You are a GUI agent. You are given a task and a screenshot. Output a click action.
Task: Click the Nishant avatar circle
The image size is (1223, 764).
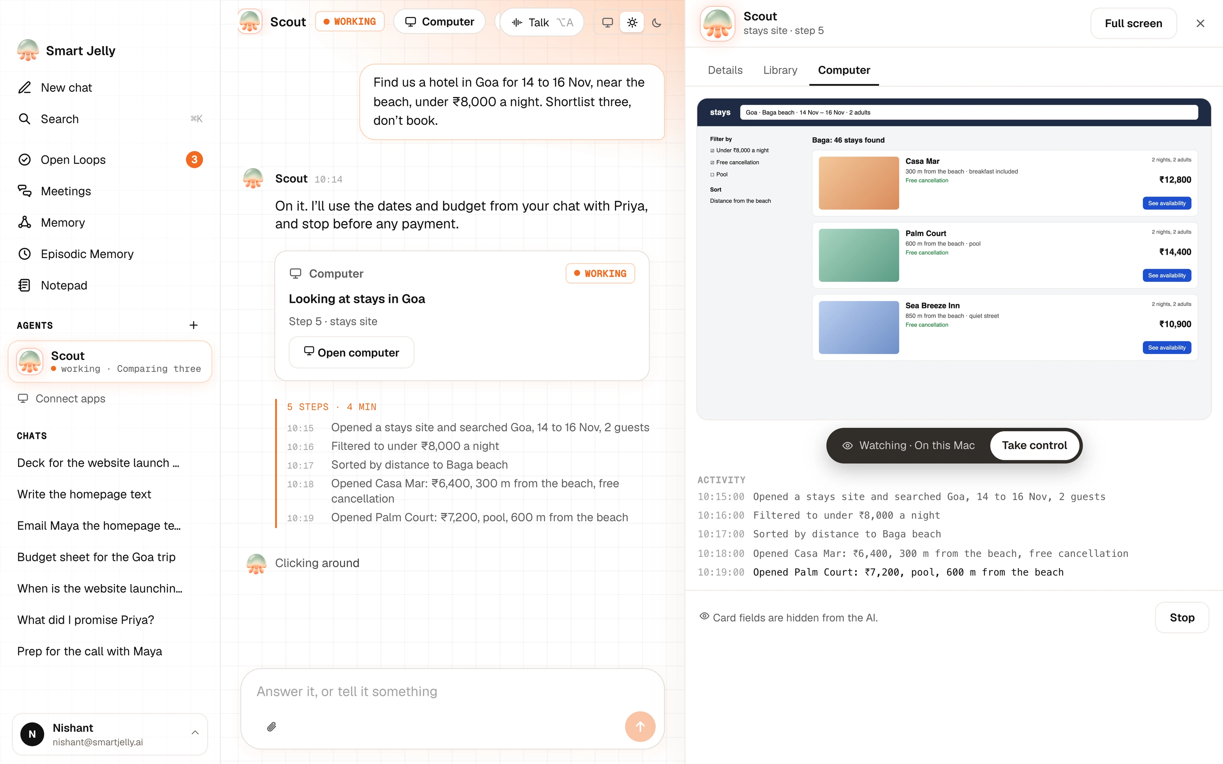pos(32,734)
